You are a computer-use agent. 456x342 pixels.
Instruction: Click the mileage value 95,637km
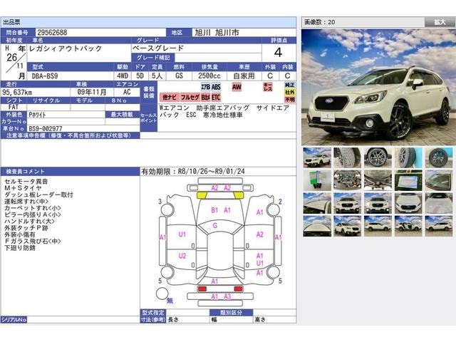pos(17,92)
